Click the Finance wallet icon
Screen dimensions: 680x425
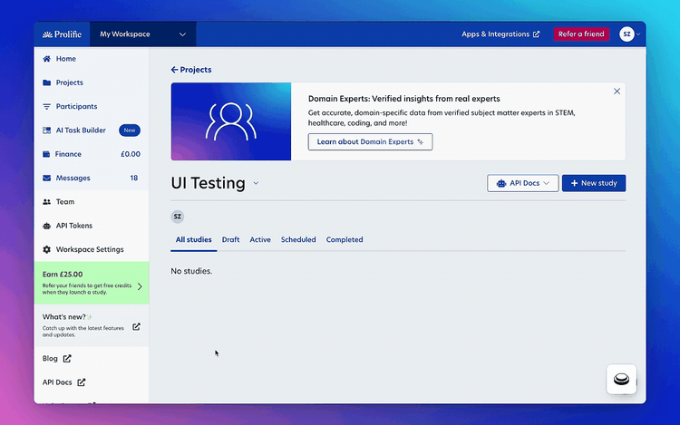pos(47,154)
